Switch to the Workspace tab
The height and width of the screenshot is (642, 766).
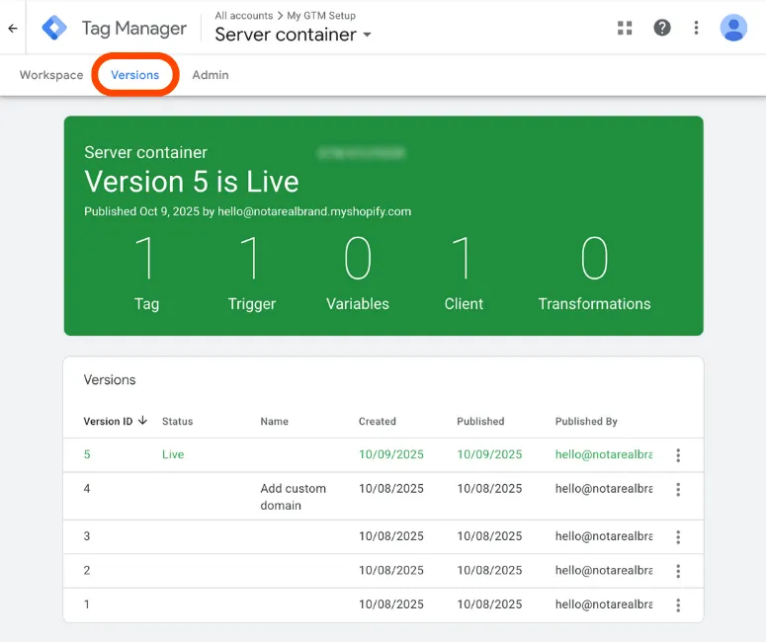click(51, 75)
